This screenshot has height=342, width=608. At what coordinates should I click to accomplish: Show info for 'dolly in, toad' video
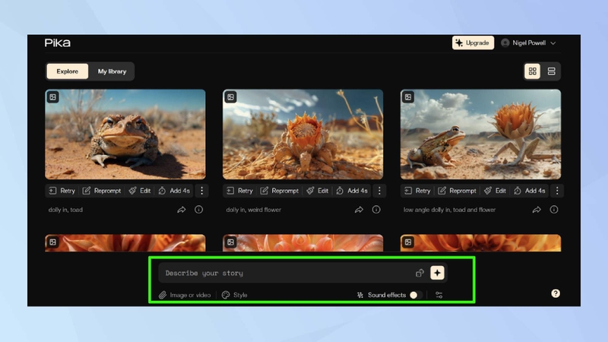(198, 210)
